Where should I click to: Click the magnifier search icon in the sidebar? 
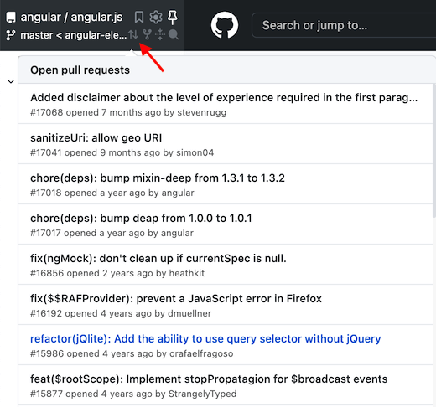pos(174,34)
